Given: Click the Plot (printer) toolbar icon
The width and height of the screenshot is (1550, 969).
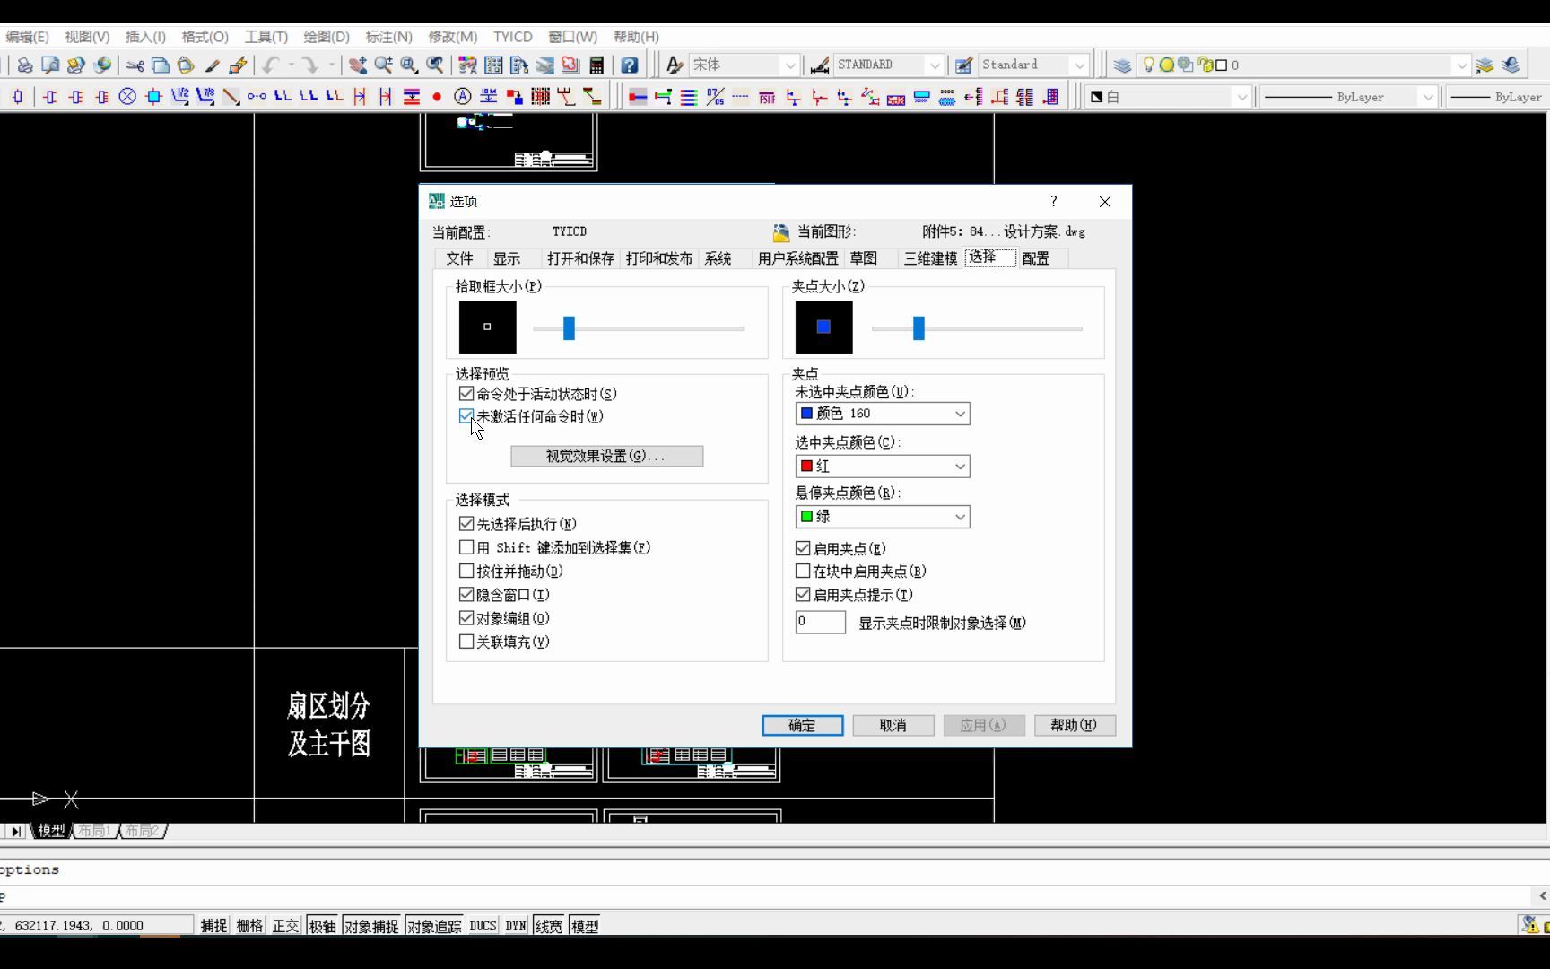Looking at the screenshot, I should (x=24, y=65).
